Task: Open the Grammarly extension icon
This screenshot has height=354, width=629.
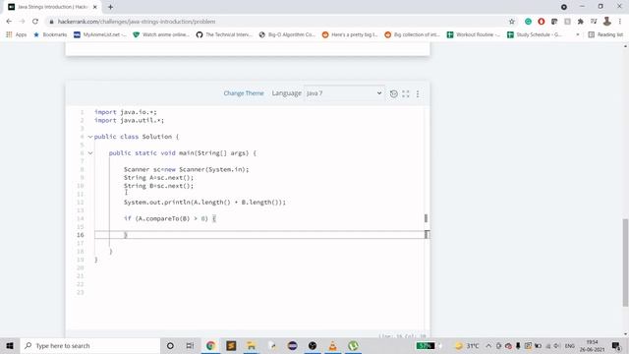Action: pos(528,22)
